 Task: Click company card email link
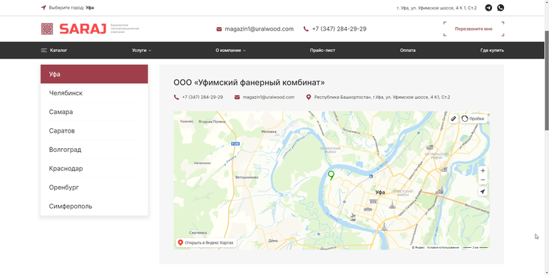coord(269,98)
